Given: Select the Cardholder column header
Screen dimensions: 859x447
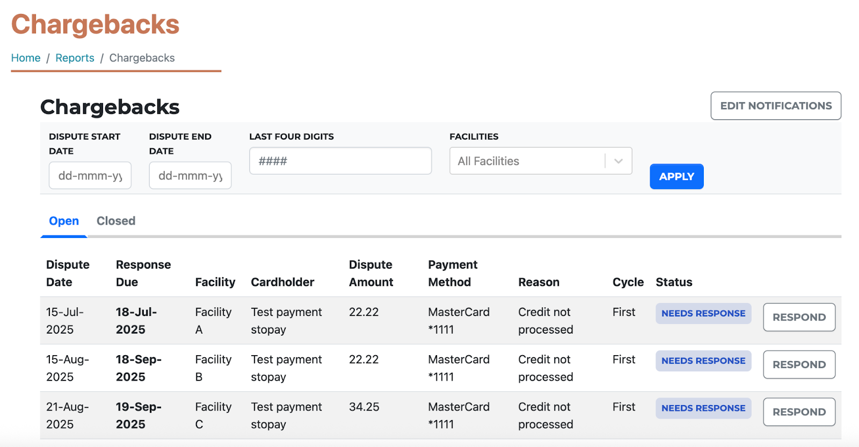Looking at the screenshot, I should [x=282, y=282].
